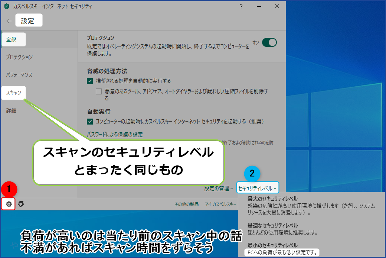Click the Kaspersky shield logo in title bar
The height and width of the screenshot is (258, 386).
(x=7, y=6)
